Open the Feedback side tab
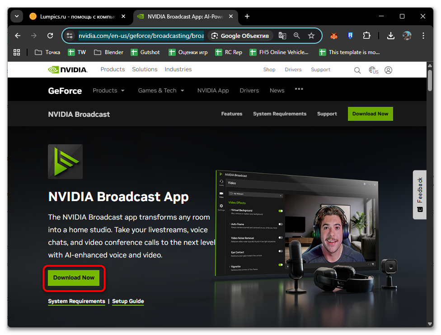 (x=420, y=194)
